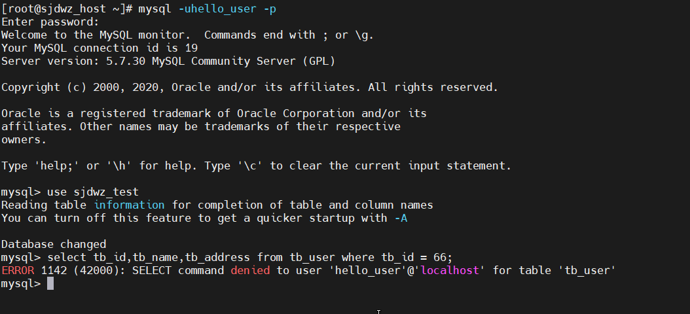The width and height of the screenshot is (690, 314).
Task: Click the 'use sjdwz_test' command text
Action: tap(93, 192)
